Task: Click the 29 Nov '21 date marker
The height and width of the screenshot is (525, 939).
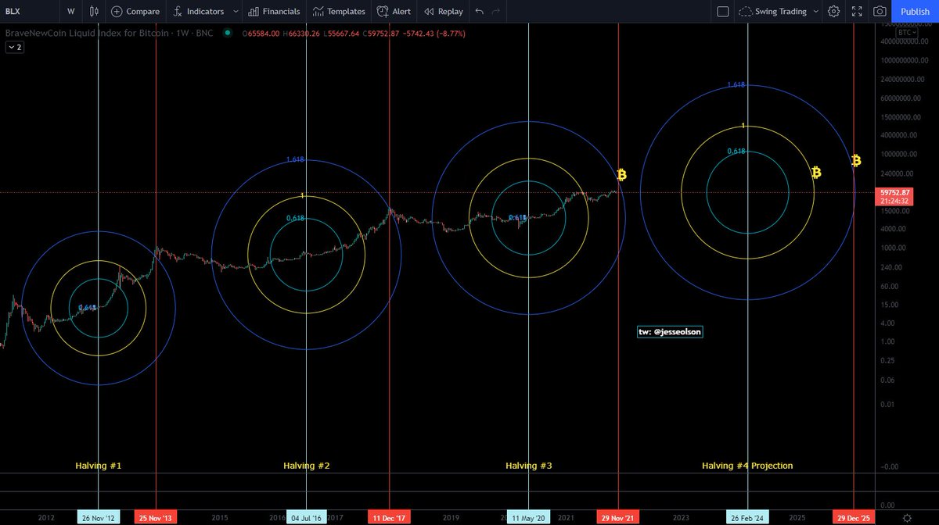Action: 617,517
